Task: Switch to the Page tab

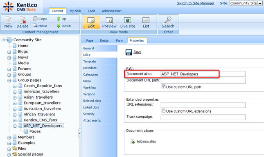Action: (x=90, y=41)
